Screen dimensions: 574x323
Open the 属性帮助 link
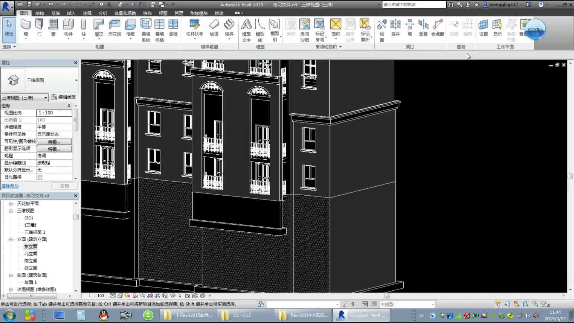(x=10, y=186)
